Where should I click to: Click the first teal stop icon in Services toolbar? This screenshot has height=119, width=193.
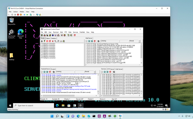(x=105, y=72)
